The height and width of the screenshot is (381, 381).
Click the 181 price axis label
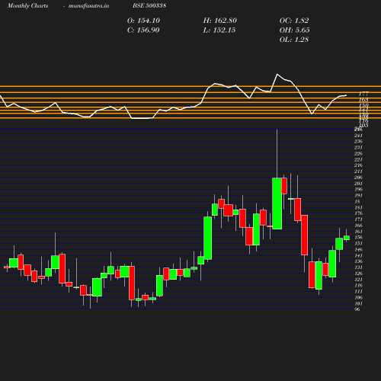pyautogui.click(x=358, y=207)
